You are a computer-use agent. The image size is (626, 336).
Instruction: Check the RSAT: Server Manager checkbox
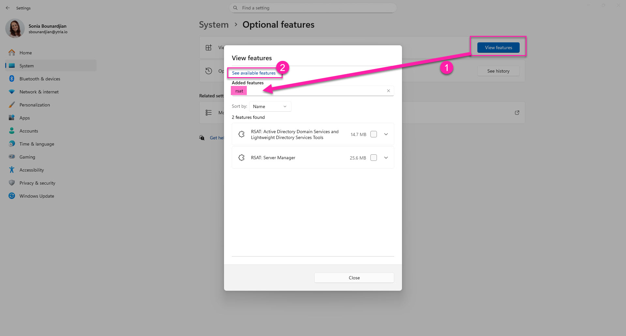coord(374,158)
